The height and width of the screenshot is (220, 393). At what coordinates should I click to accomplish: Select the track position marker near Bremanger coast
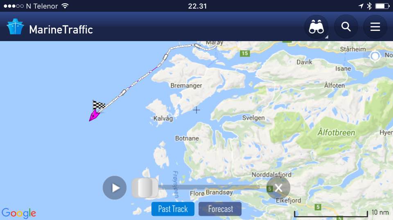point(165,57)
